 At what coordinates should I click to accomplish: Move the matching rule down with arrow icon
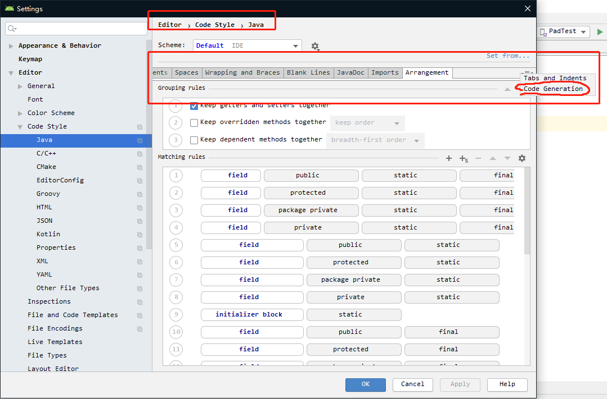click(x=507, y=158)
